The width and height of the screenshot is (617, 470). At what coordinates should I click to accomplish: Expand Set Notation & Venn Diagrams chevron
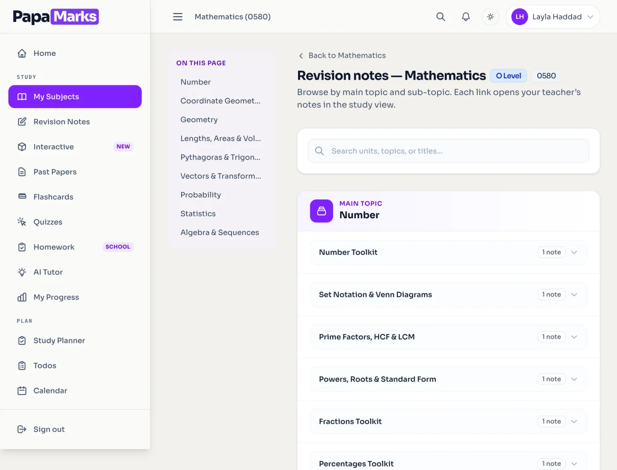[574, 295]
